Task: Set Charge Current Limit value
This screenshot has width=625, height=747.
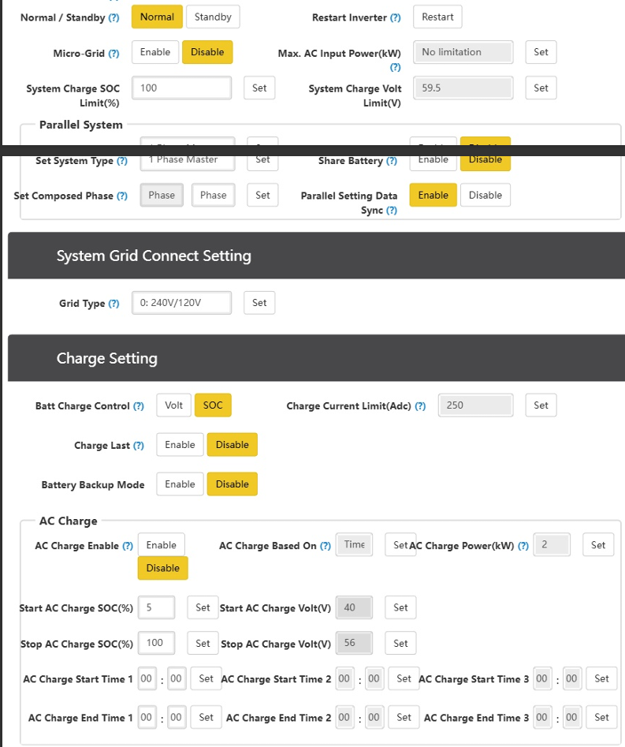Action: (x=541, y=405)
